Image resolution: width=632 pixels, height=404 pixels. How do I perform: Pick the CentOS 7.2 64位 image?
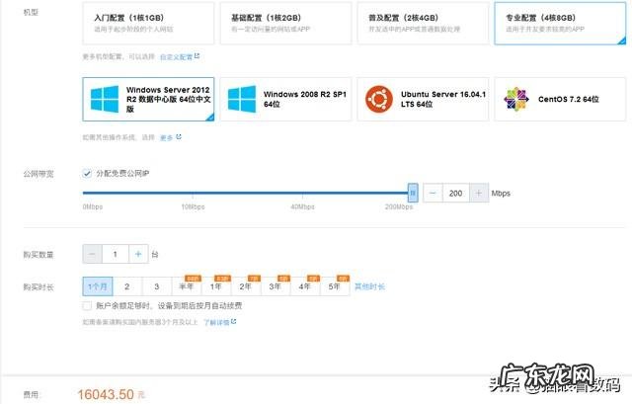click(x=560, y=99)
